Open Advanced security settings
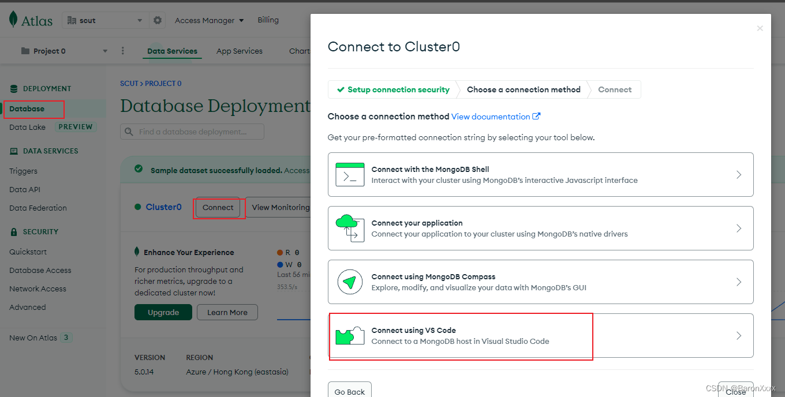This screenshot has width=785, height=397. coord(27,307)
